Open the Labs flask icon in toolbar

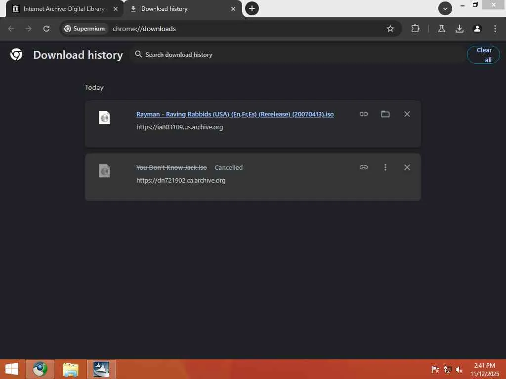(x=441, y=29)
